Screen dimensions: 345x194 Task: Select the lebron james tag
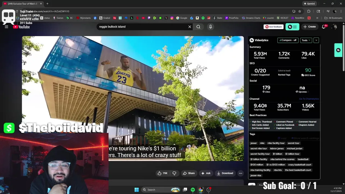[x=277, y=148]
